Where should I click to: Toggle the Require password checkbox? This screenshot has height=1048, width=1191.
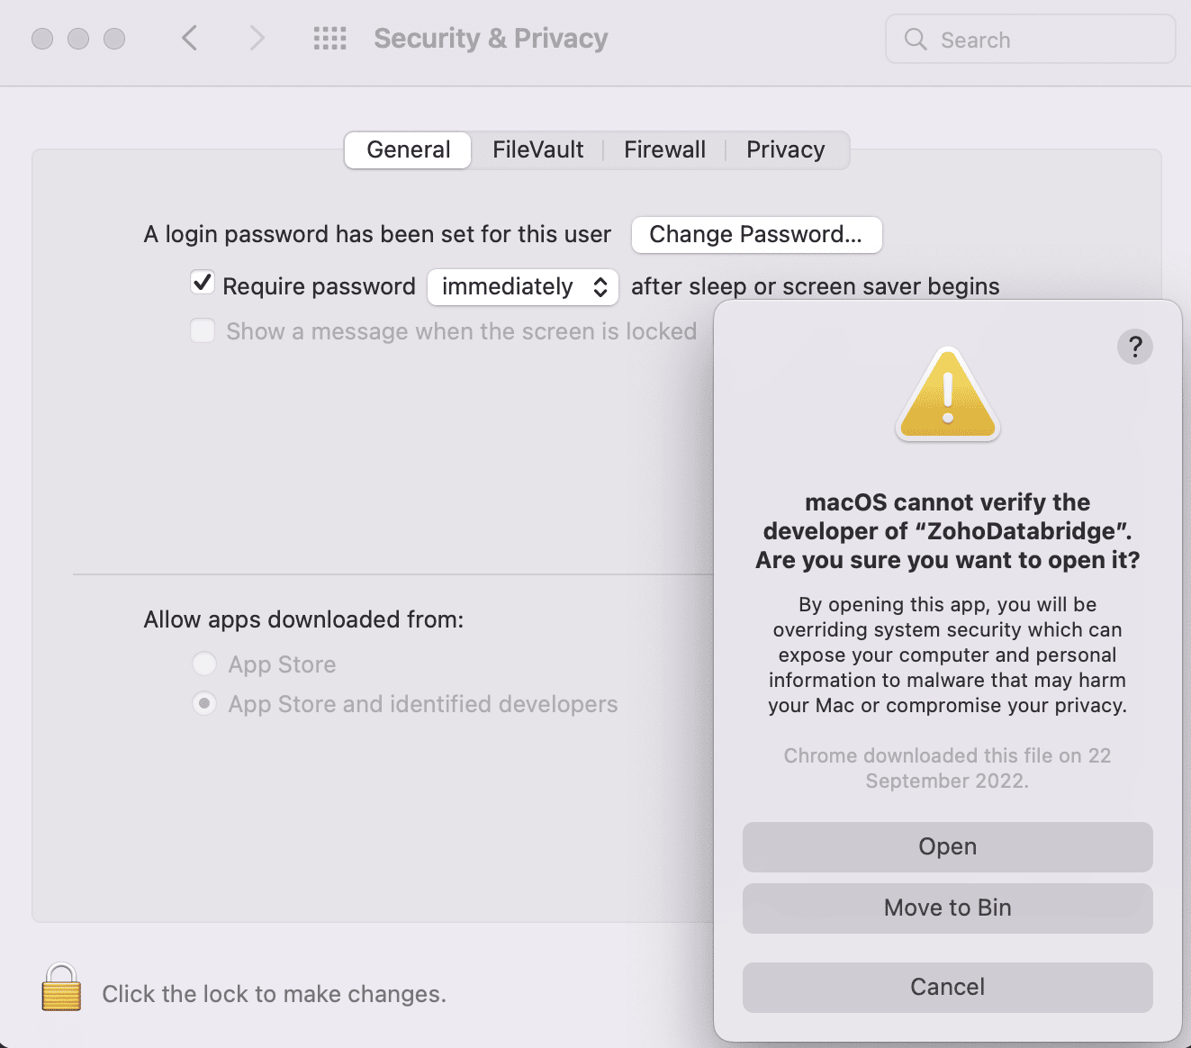(203, 284)
